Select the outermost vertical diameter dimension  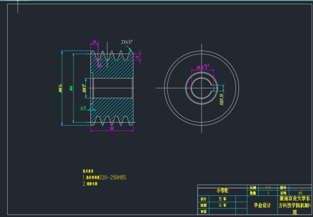pos(60,88)
